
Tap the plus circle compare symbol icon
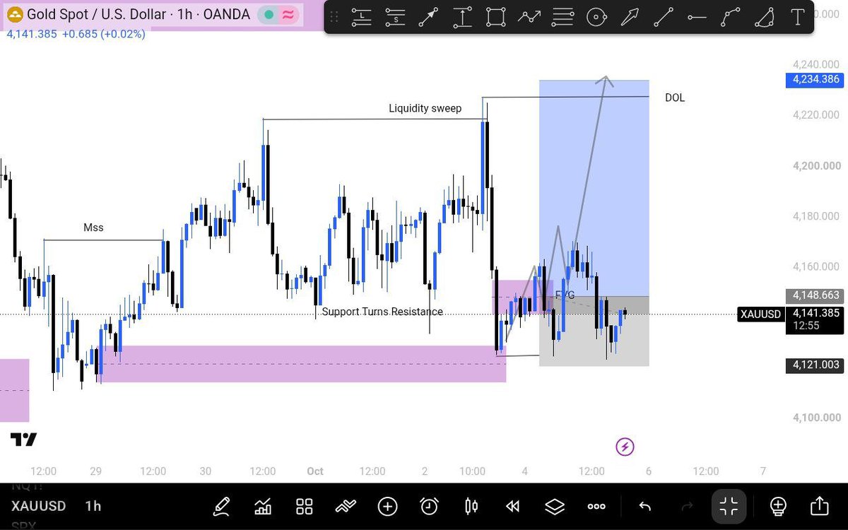click(387, 506)
